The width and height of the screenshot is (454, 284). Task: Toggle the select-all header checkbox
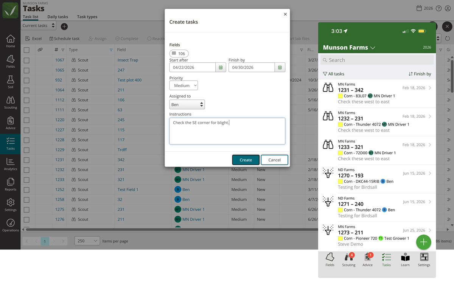[26, 50]
